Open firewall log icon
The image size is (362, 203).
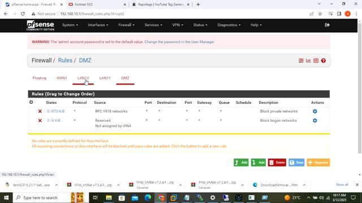(x=316, y=60)
